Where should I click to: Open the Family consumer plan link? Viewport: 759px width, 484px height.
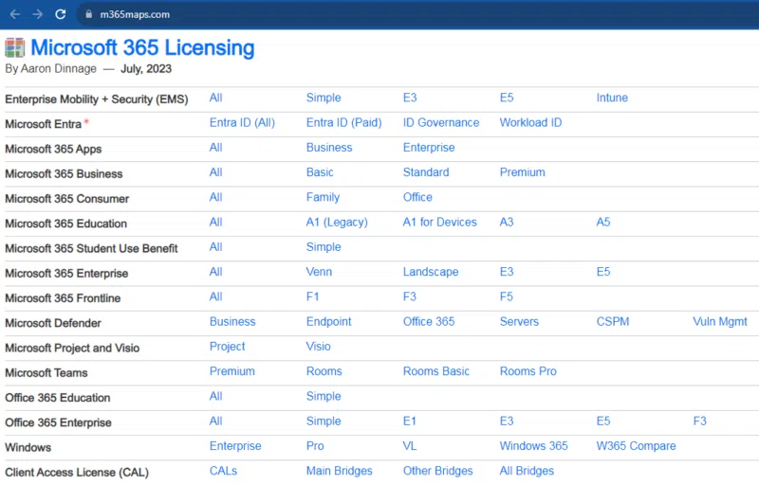[323, 197]
